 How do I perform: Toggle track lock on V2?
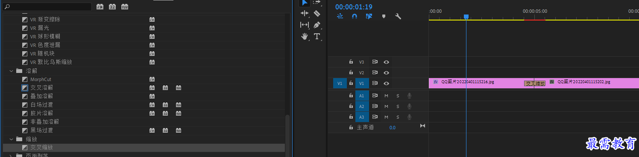click(x=351, y=73)
